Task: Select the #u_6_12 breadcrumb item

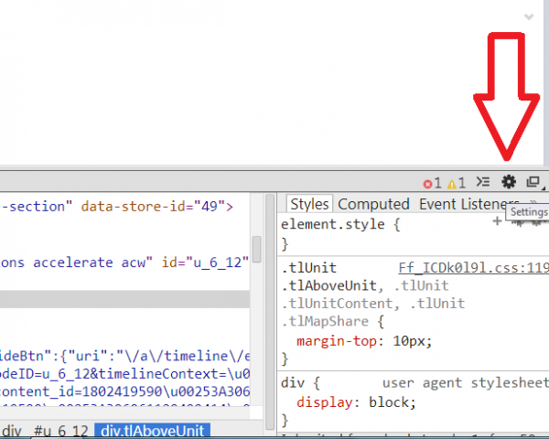Action: tap(61, 431)
